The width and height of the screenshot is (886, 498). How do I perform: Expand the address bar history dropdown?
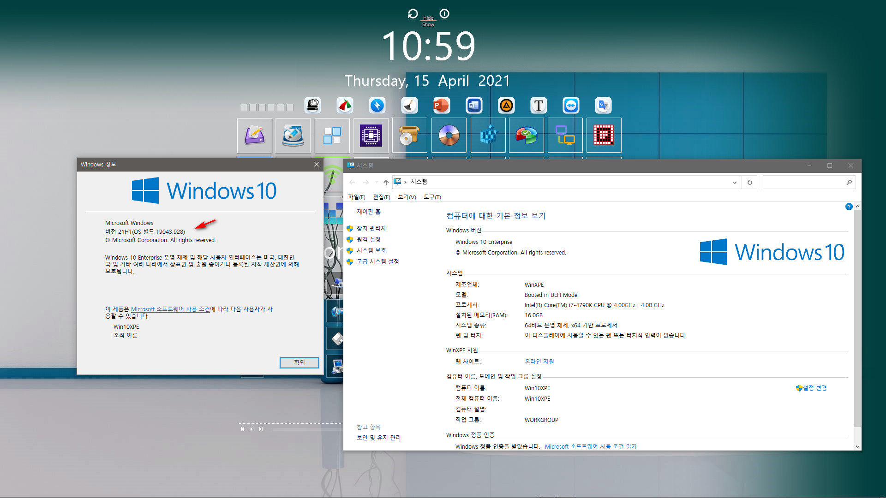pos(734,182)
